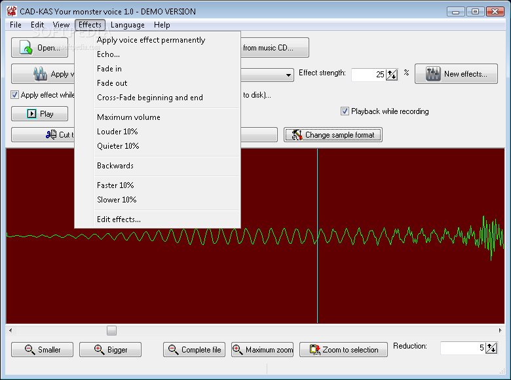Click the waveform scrollbar thumb
511x380 pixels.
[111, 330]
